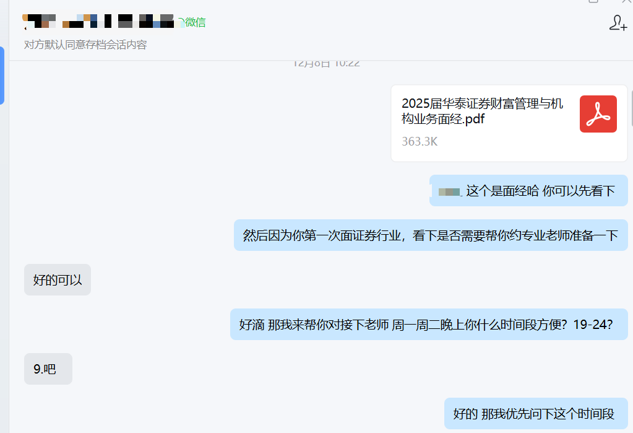Open the 2025届华泰证券财富管理与机构业务面经.pdf attachment
The image size is (633, 433).
click(482, 111)
